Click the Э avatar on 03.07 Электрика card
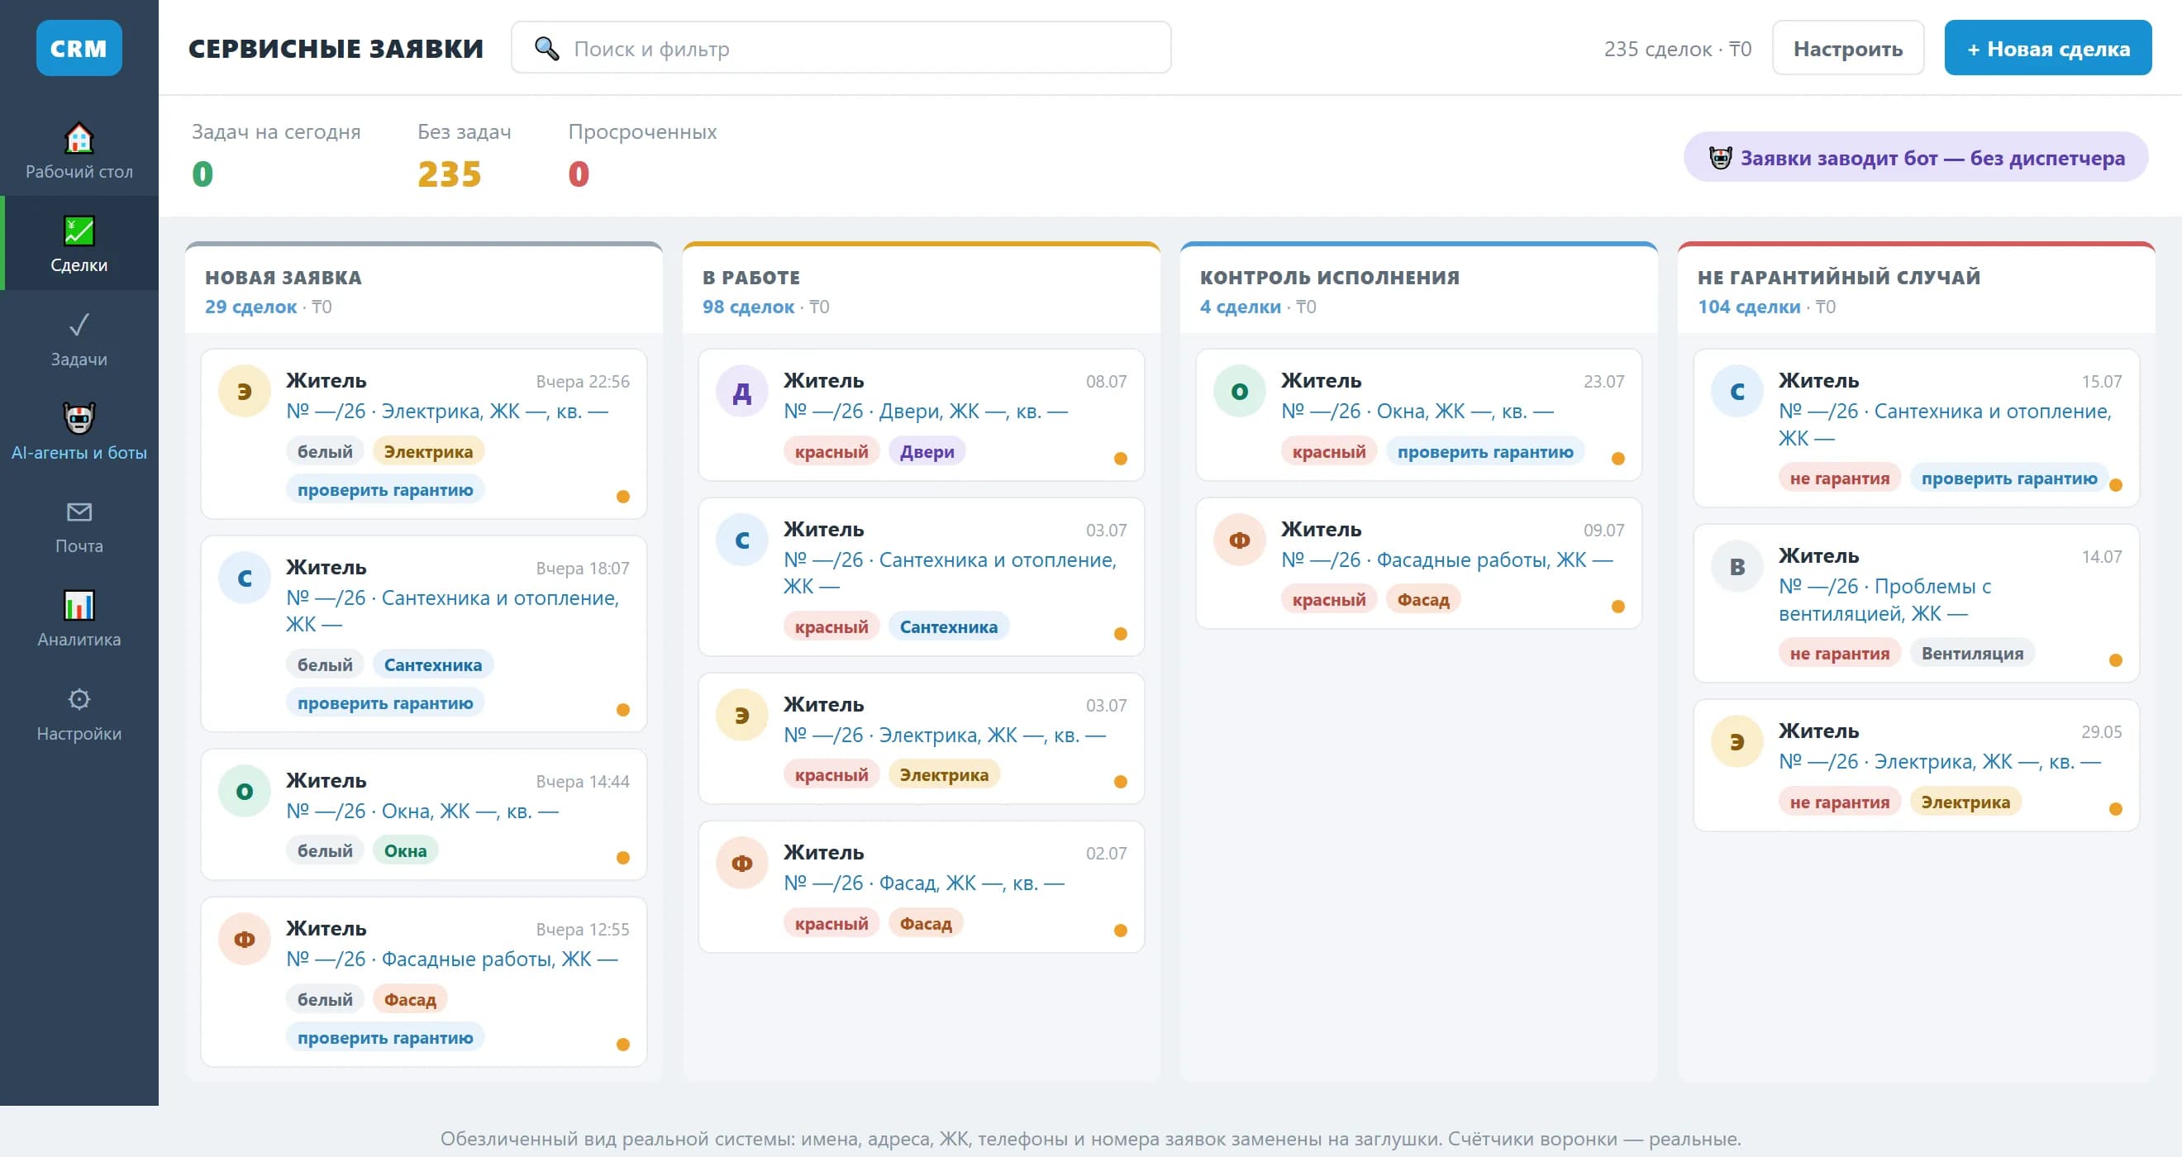Screen dimensions: 2182x1157 click(x=741, y=715)
